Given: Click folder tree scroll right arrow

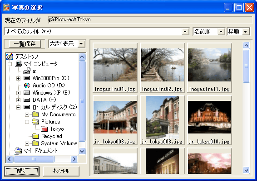Looking at the screenshot, I should tap(74, 159).
